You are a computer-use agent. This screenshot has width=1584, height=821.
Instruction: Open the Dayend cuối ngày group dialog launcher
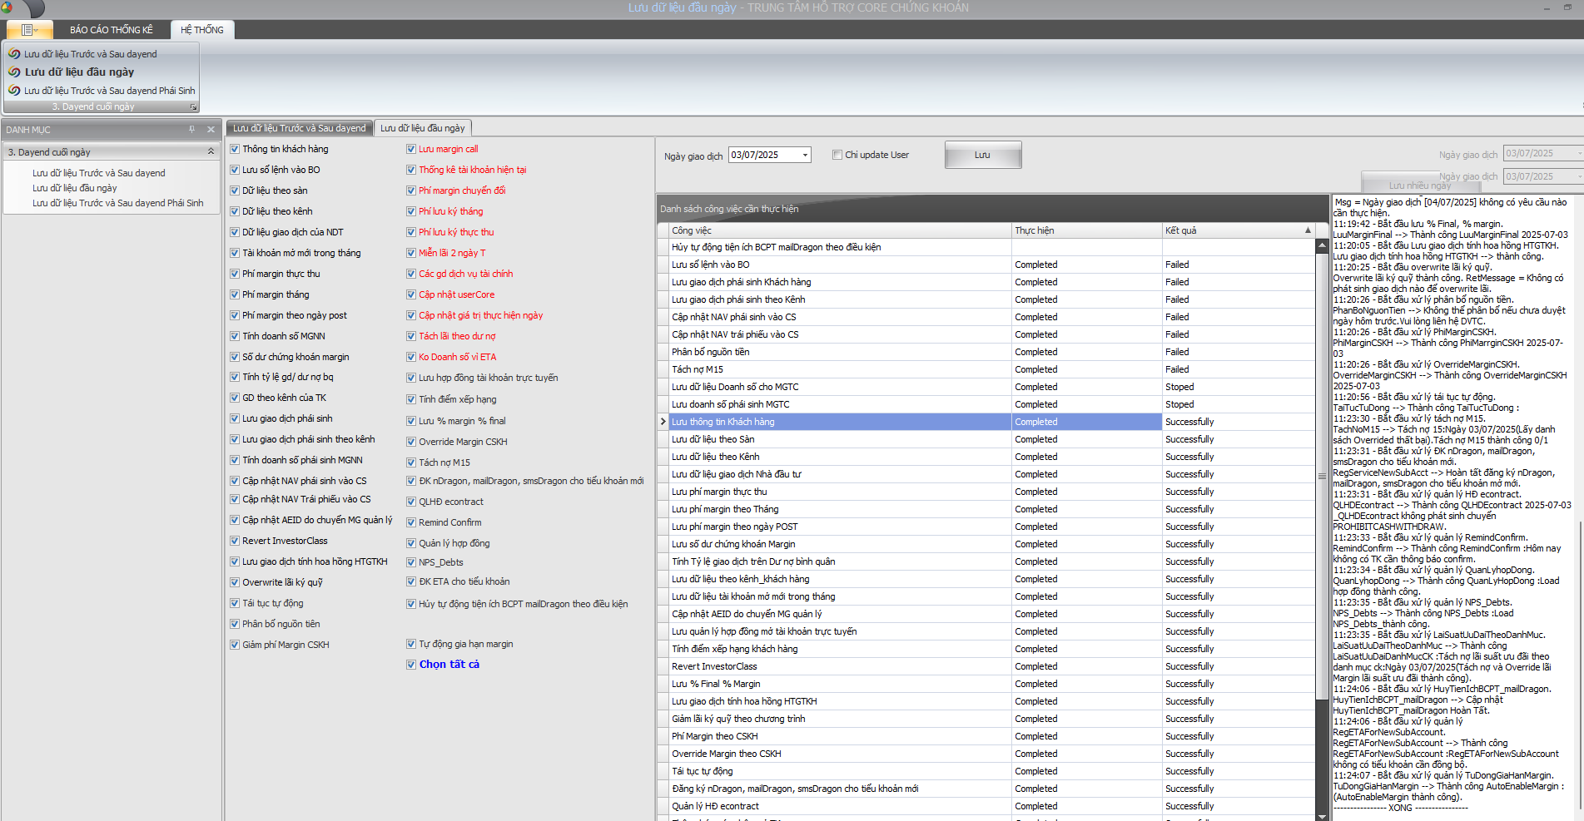[193, 107]
